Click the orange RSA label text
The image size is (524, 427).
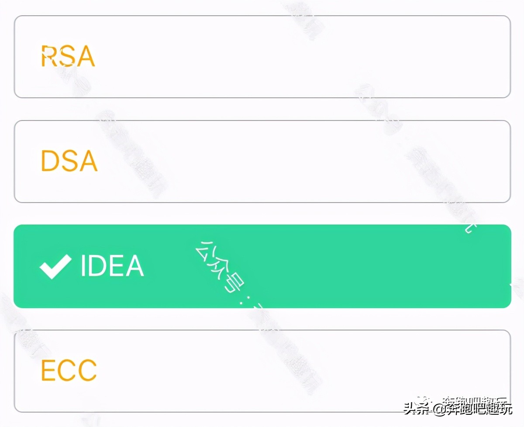68,56
